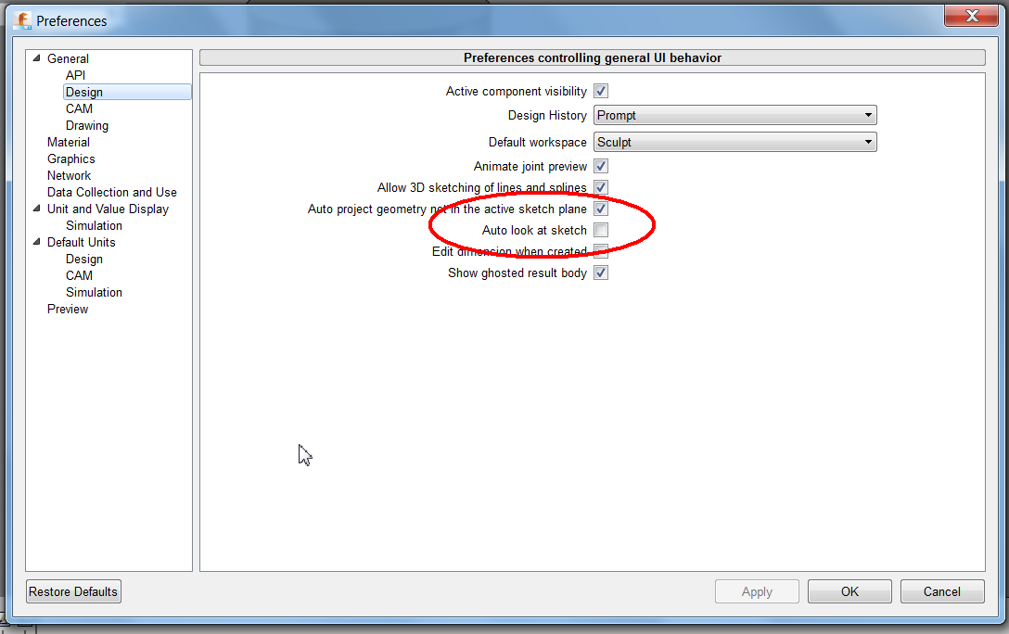Disable Show ghosted result body

coord(600,273)
